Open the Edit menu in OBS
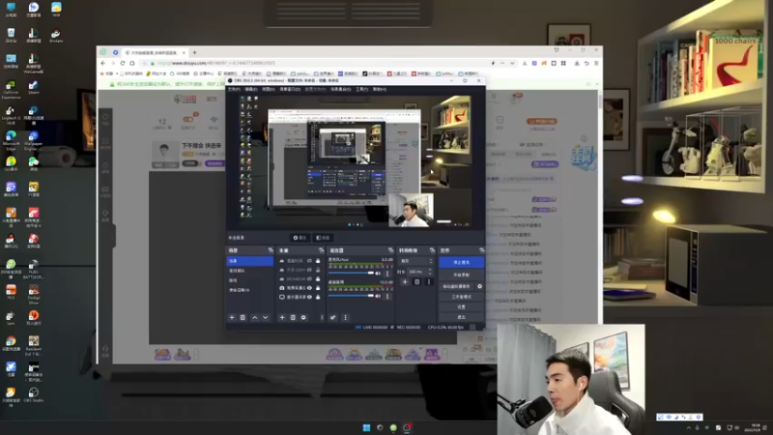Viewport: 773px width, 435px height. pyautogui.click(x=251, y=89)
